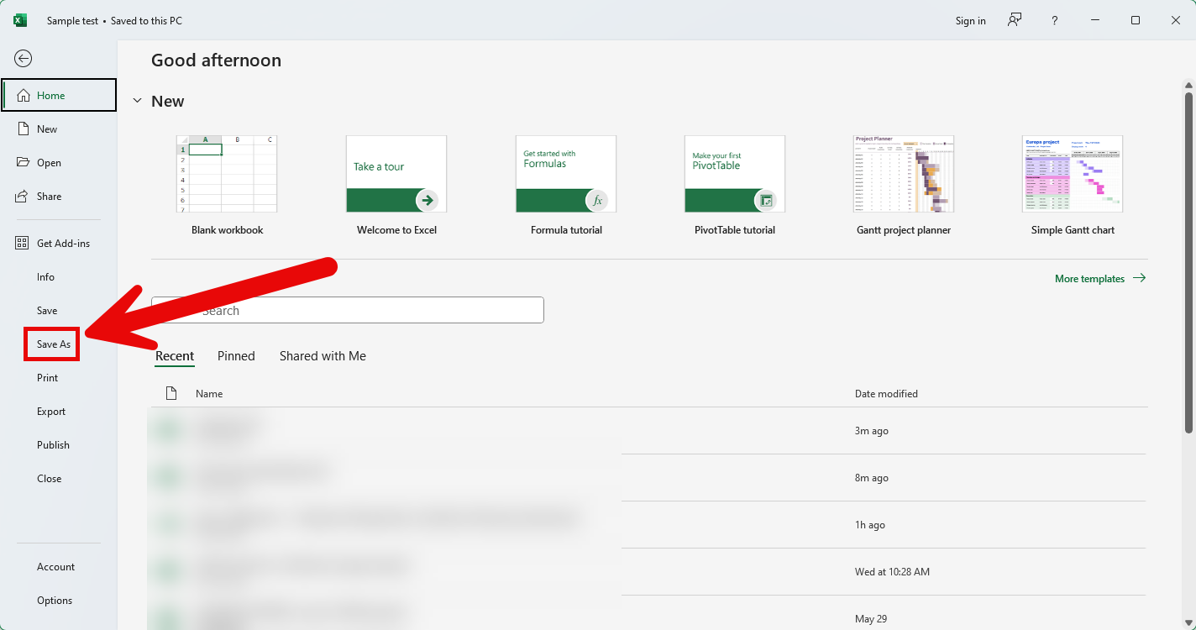This screenshot has width=1196, height=630.
Task: Click the Get Add-ins grid icon
Action: click(x=24, y=244)
